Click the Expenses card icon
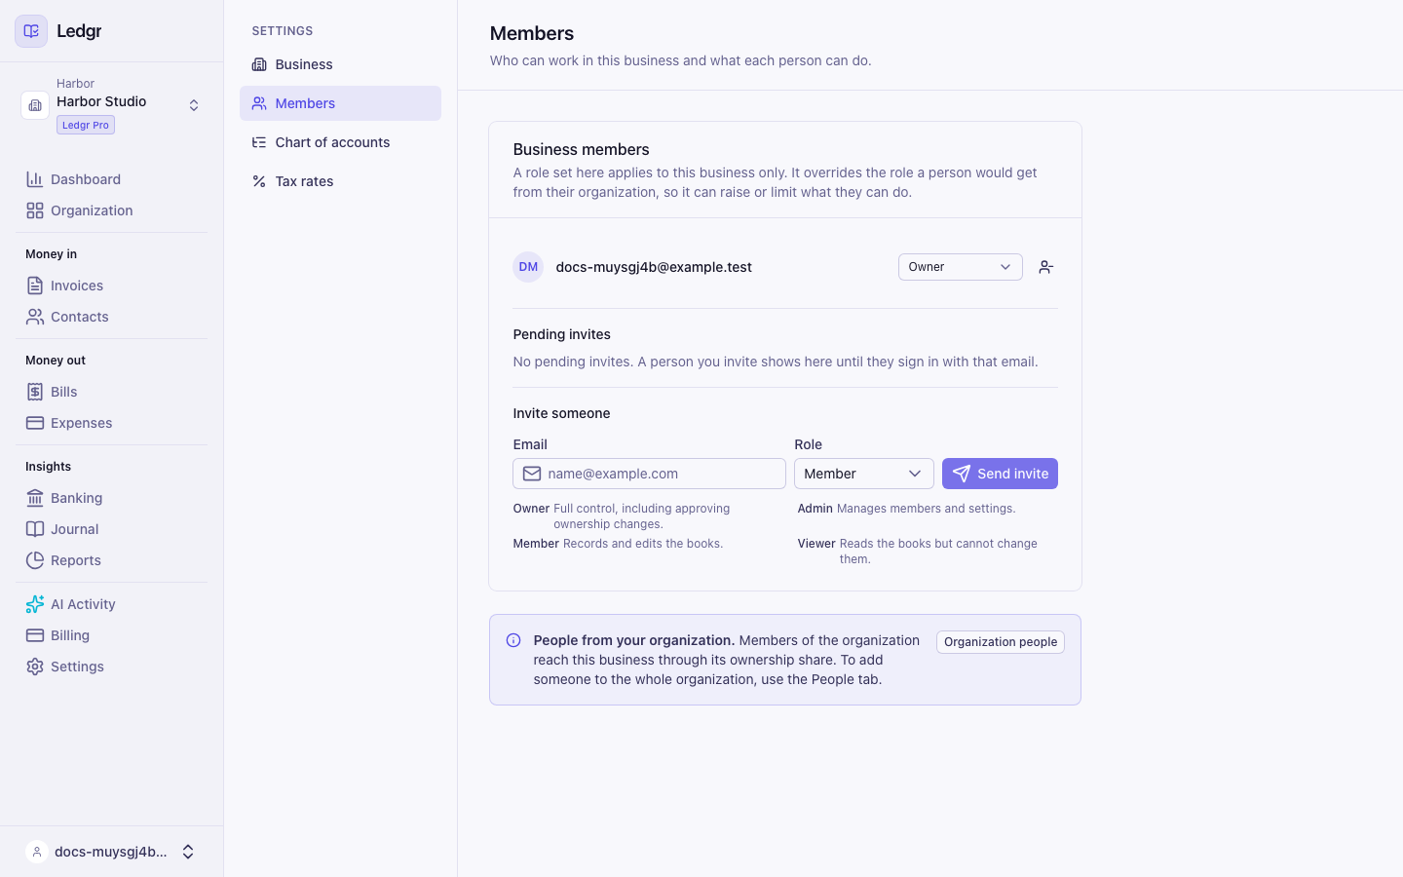The height and width of the screenshot is (877, 1403). (35, 423)
